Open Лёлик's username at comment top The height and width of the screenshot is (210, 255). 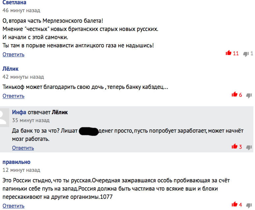click(x=11, y=69)
